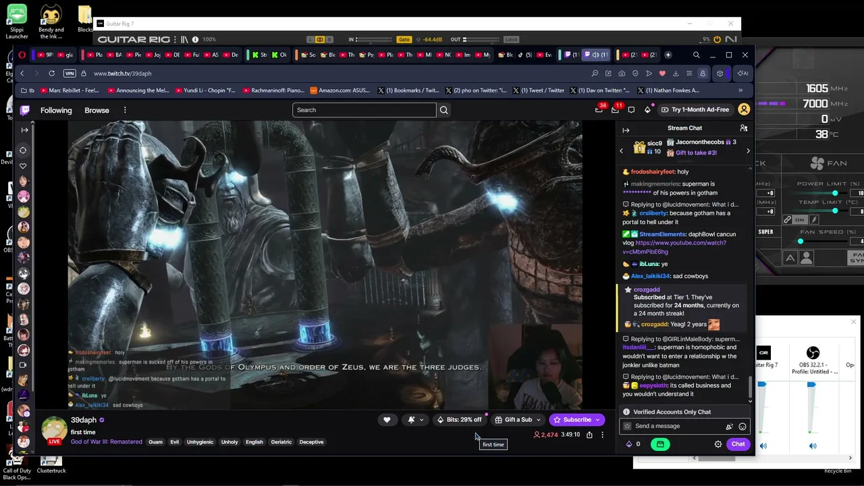Click the Bits diamond balance icon in chat footer
Screen dimensions: 864x486
coord(629,444)
